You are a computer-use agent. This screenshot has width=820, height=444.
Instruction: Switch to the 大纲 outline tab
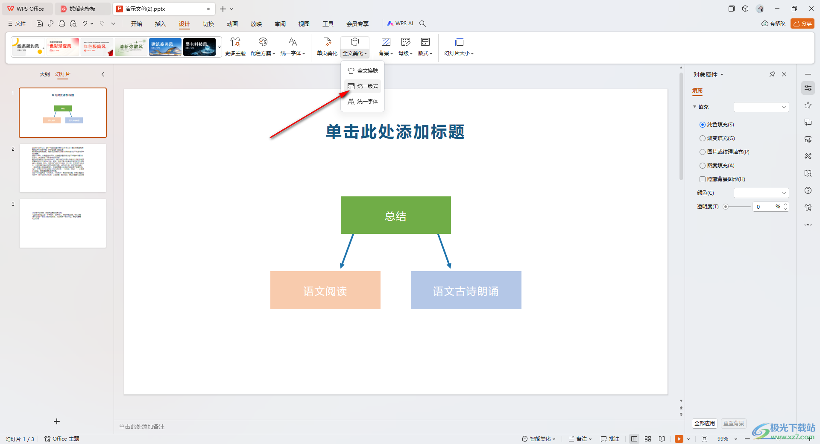coord(45,74)
